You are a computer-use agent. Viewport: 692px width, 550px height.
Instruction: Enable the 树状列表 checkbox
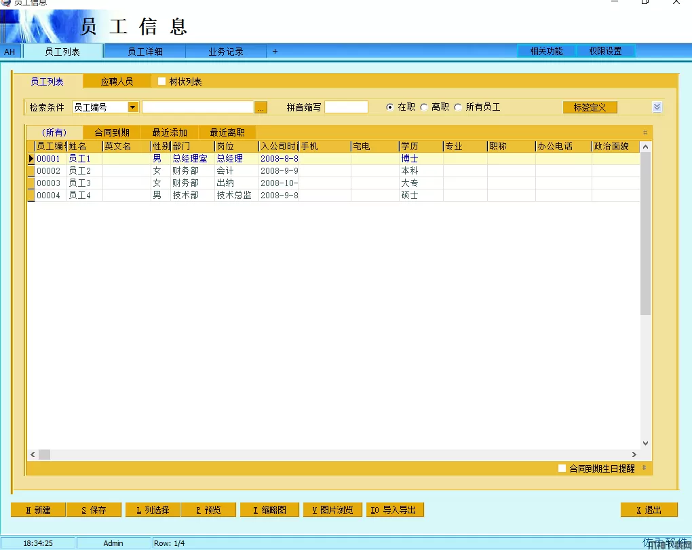tap(162, 81)
